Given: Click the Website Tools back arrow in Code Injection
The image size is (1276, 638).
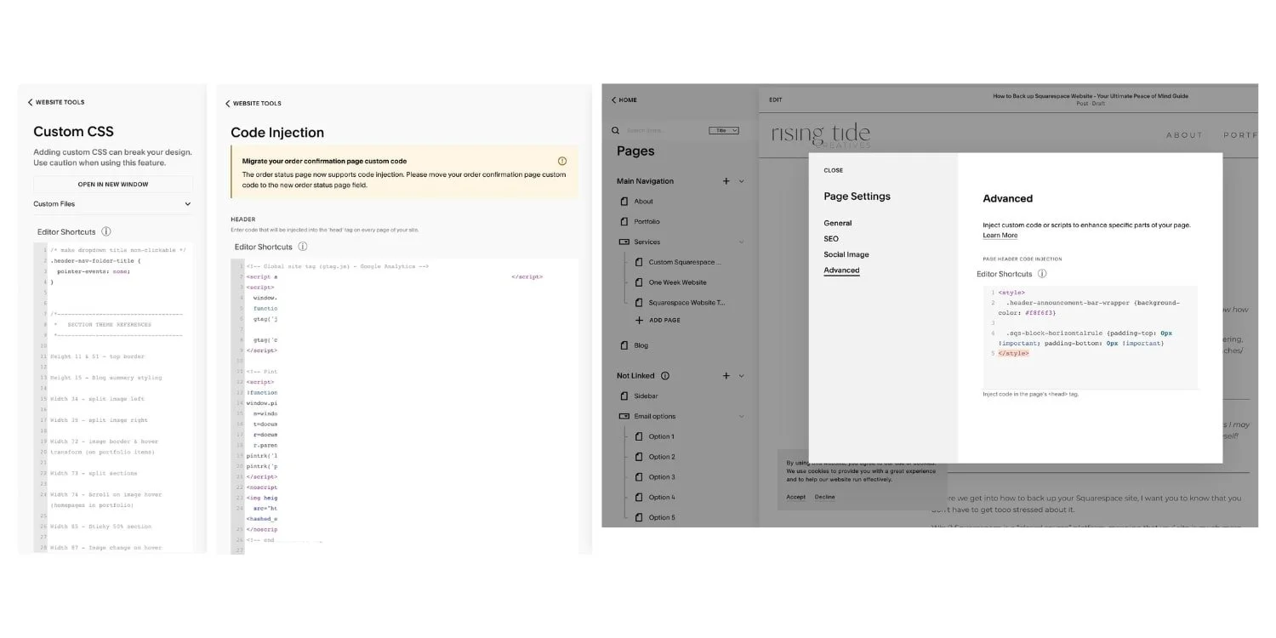Looking at the screenshot, I should pyautogui.click(x=227, y=103).
